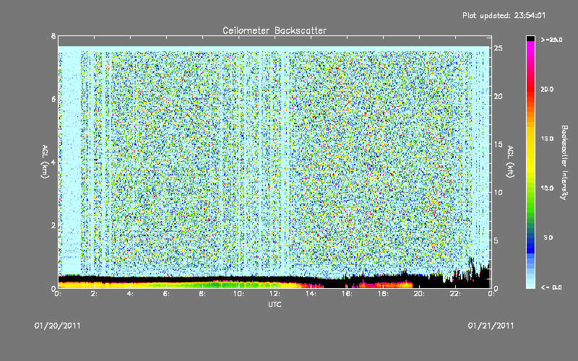Click the '14:' hour tick on UTC axis
The width and height of the screenshot is (578, 361).
[311, 294]
